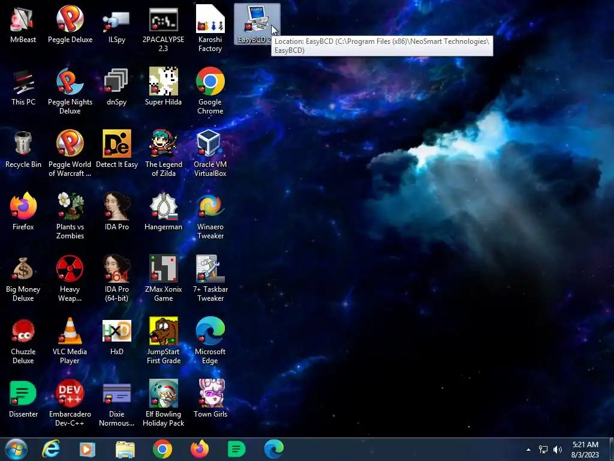Click the taskbar clock and date

pos(585,450)
